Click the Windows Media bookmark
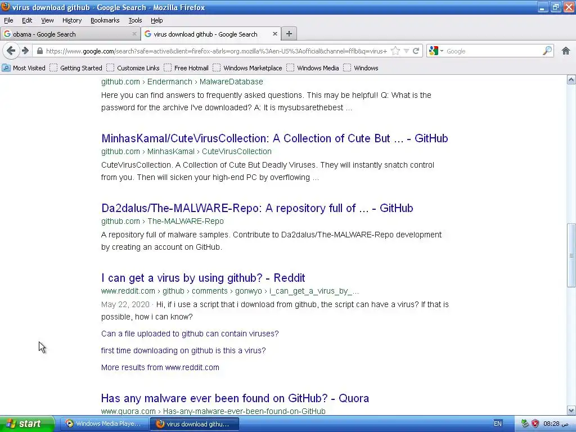This screenshot has width=576, height=432. pos(313,68)
